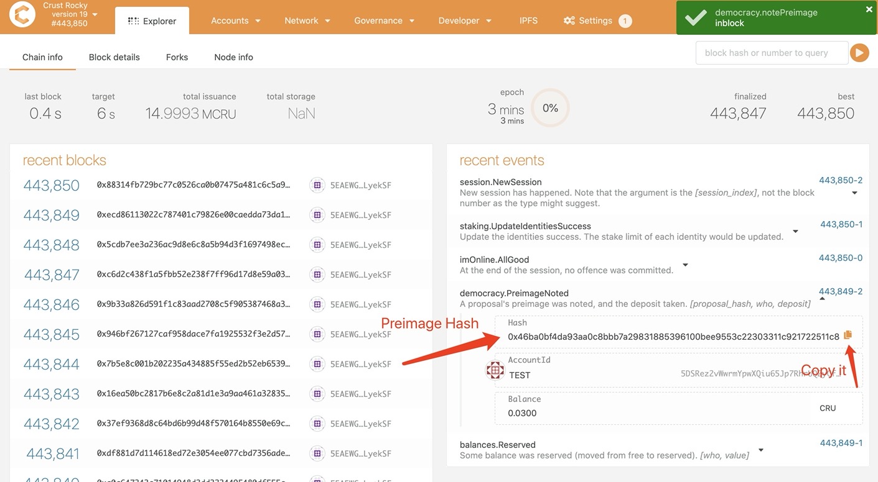
Task: Click the finalized block number 443,847
Action: click(738, 113)
